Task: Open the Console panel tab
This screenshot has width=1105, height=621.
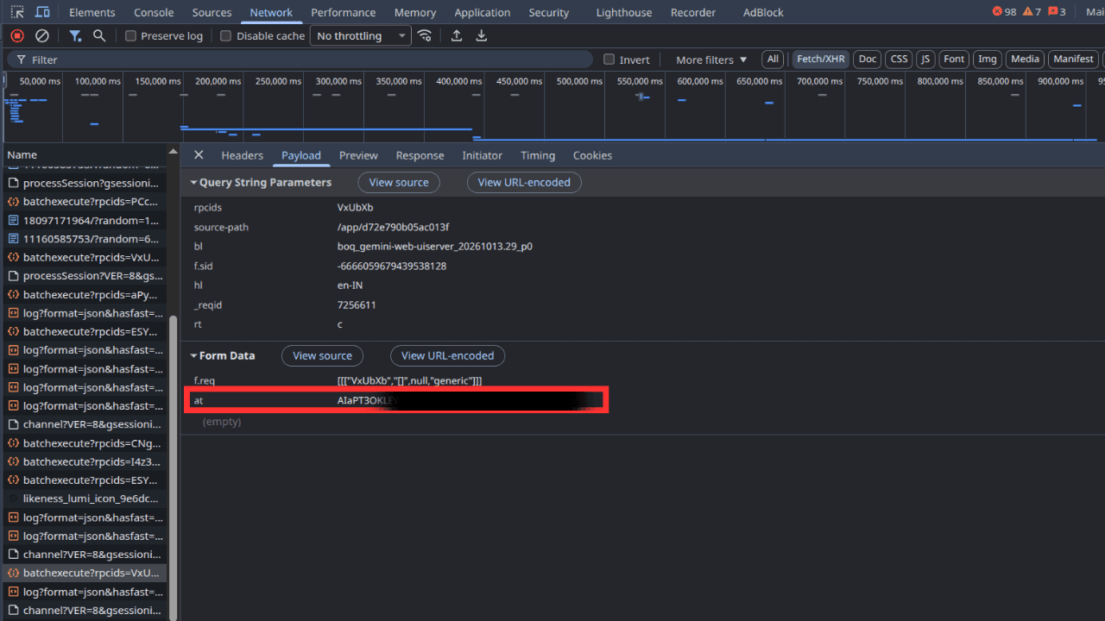Action: 154,12
